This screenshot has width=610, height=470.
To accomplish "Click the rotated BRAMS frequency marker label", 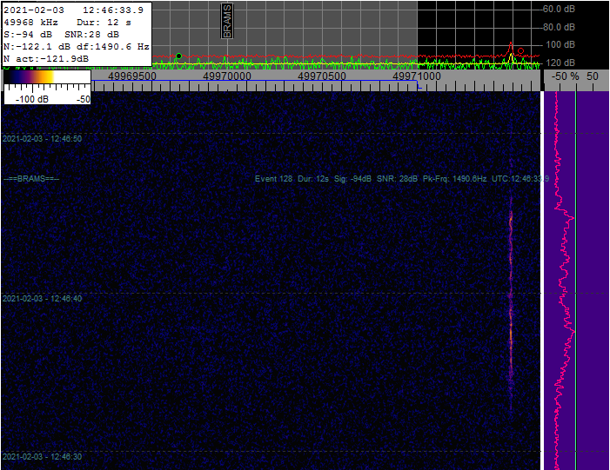I will (x=227, y=22).
